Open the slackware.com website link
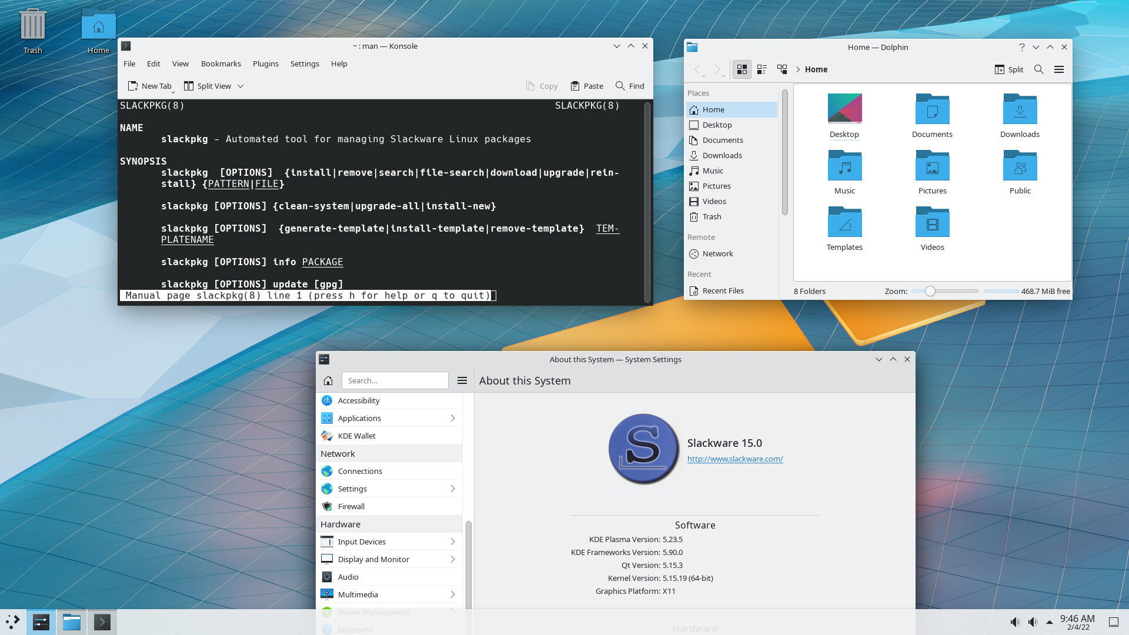Screen dimensions: 1129x635 pyautogui.click(x=734, y=459)
